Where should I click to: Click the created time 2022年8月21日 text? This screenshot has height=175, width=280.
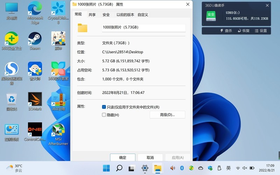click(123, 92)
